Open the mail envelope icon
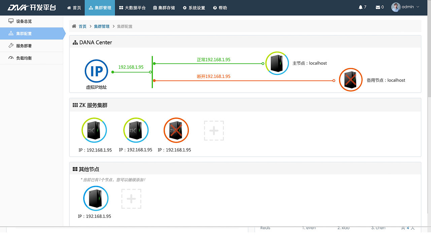The width and height of the screenshot is (431, 241). [x=378, y=7]
